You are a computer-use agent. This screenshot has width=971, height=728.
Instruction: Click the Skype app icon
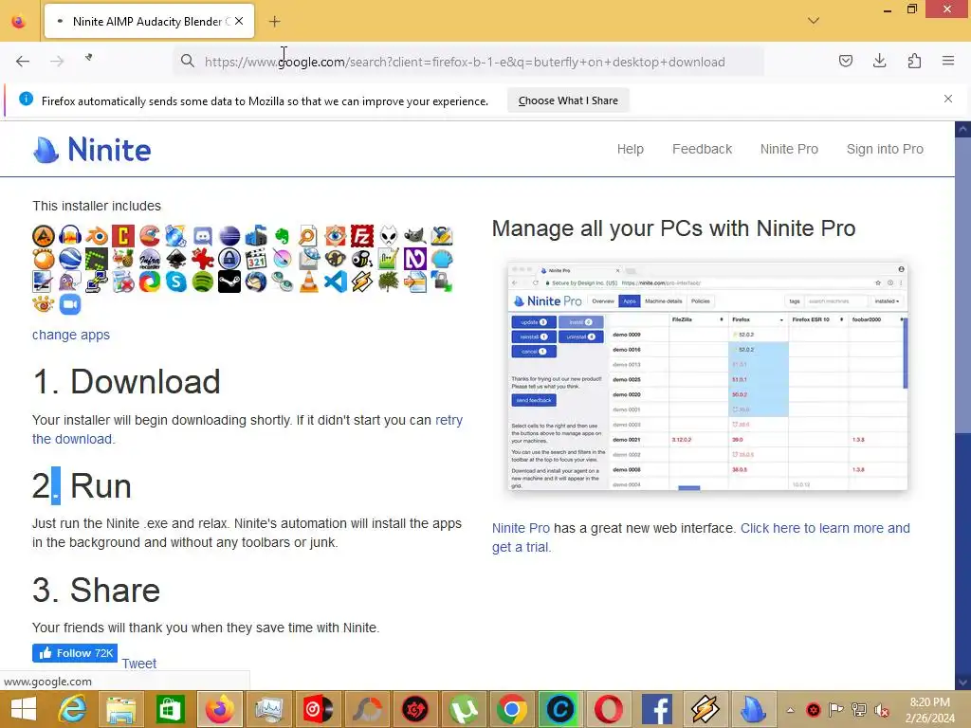click(175, 282)
